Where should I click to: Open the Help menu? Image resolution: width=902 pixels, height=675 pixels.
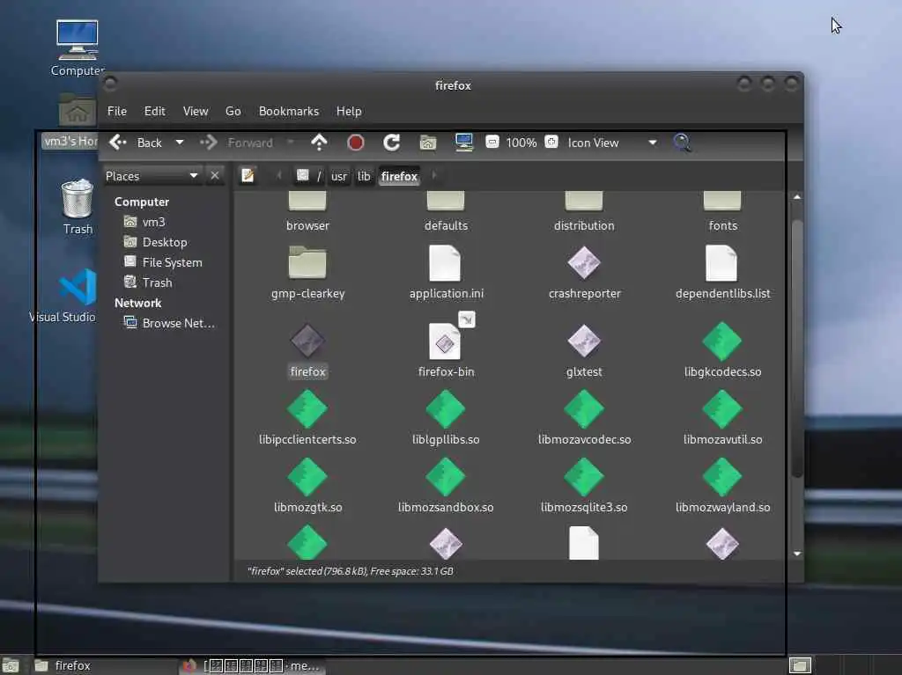(x=349, y=111)
